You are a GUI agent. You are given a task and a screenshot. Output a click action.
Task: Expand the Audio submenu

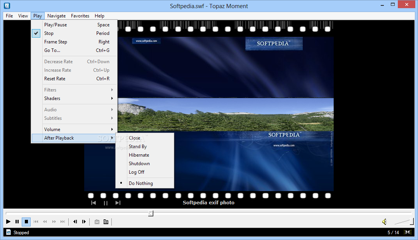coord(75,109)
